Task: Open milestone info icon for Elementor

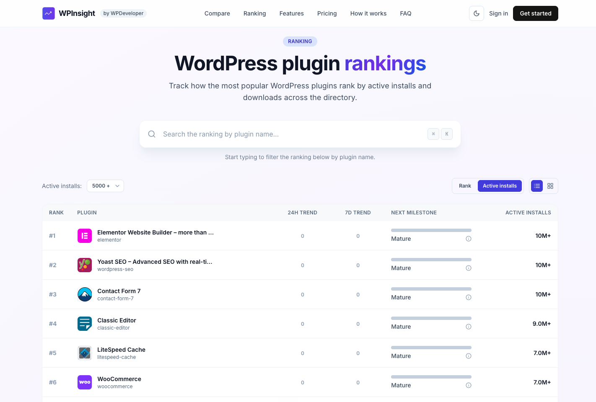Action: click(x=469, y=239)
